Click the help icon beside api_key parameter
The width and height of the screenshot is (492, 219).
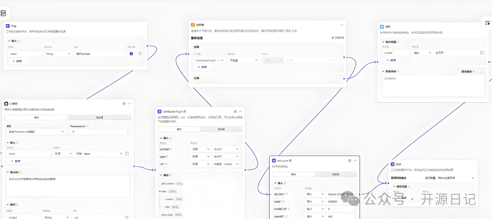pyautogui.click(x=287, y=194)
